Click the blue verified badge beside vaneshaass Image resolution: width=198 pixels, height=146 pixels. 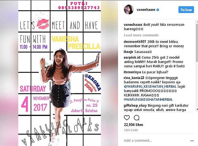[158, 10]
